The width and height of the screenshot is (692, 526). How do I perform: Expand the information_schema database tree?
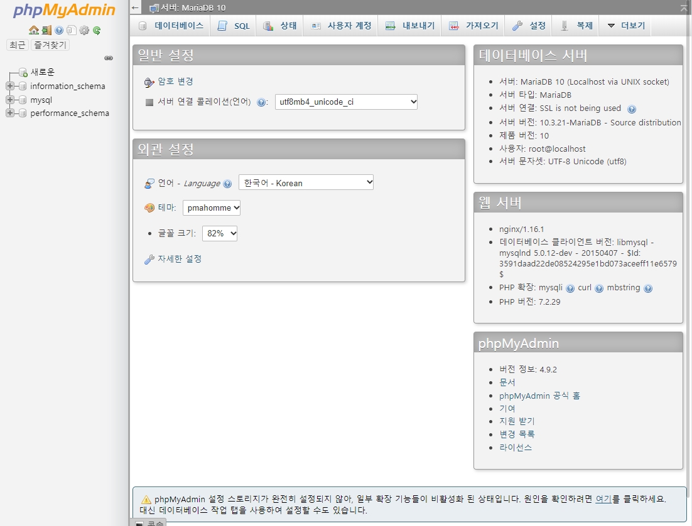coord(9,87)
